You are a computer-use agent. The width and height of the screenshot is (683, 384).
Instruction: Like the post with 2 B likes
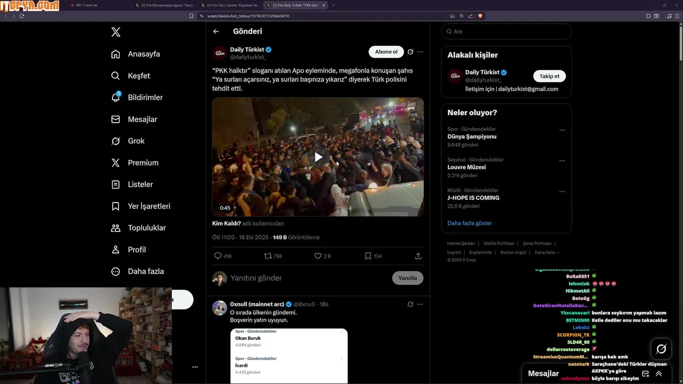click(318, 256)
